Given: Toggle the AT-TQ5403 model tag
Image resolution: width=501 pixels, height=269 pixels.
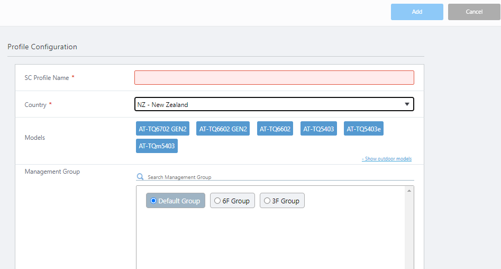Looking at the screenshot, I should (x=318, y=129).
